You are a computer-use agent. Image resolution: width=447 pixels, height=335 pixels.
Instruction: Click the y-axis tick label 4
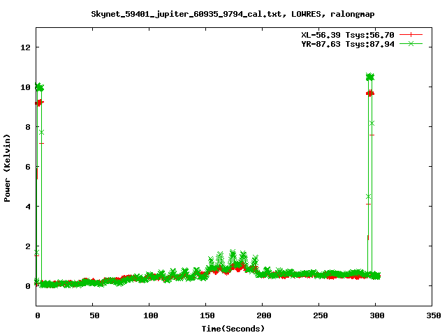coord(28,207)
